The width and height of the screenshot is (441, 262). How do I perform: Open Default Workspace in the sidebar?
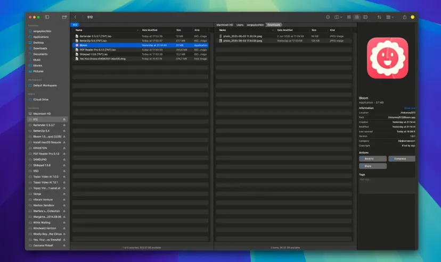pos(45,86)
